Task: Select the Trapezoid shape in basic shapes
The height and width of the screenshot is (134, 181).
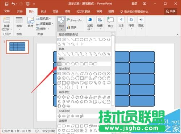Action: [86, 74]
